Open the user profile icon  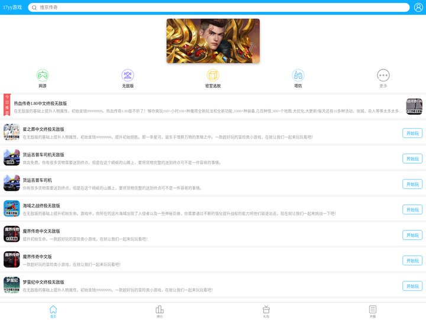[418, 7]
